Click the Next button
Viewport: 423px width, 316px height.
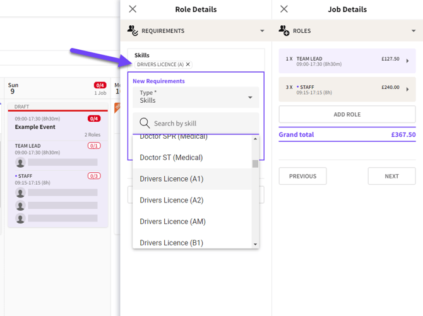click(x=391, y=176)
